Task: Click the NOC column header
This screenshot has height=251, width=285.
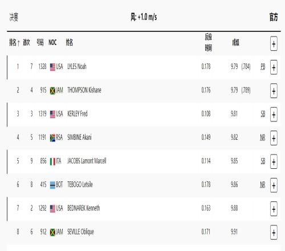Action: point(52,42)
